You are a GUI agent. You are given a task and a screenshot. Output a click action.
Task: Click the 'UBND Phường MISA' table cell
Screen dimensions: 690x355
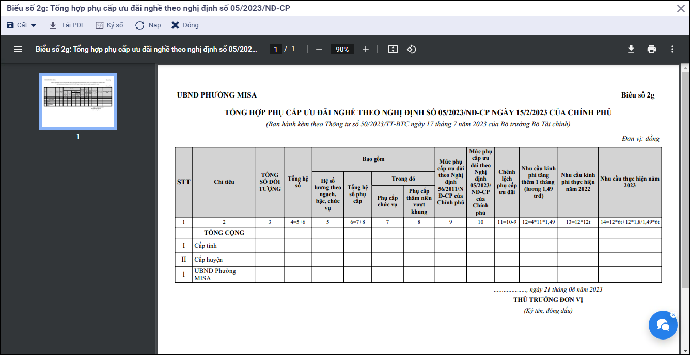pyautogui.click(x=224, y=275)
